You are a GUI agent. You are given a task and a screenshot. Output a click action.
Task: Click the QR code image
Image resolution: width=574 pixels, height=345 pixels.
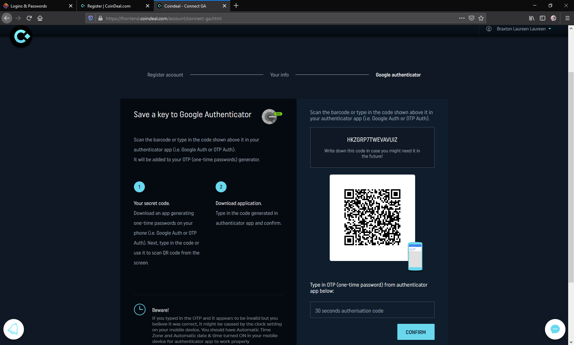click(372, 217)
